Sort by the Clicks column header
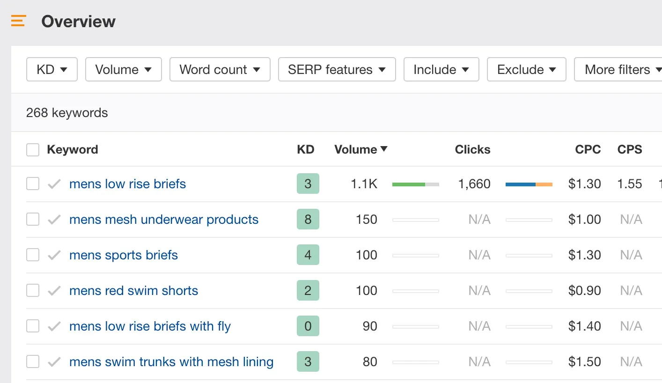Screen dimensions: 662x383 click(x=472, y=150)
